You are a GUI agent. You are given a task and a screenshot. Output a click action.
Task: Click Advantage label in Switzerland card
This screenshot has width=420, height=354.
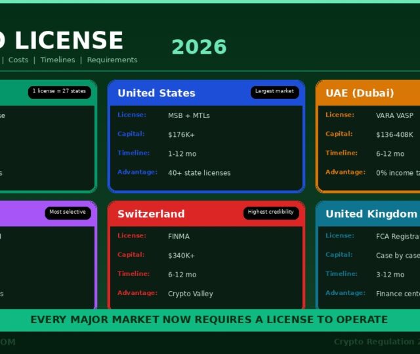[137, 293]
